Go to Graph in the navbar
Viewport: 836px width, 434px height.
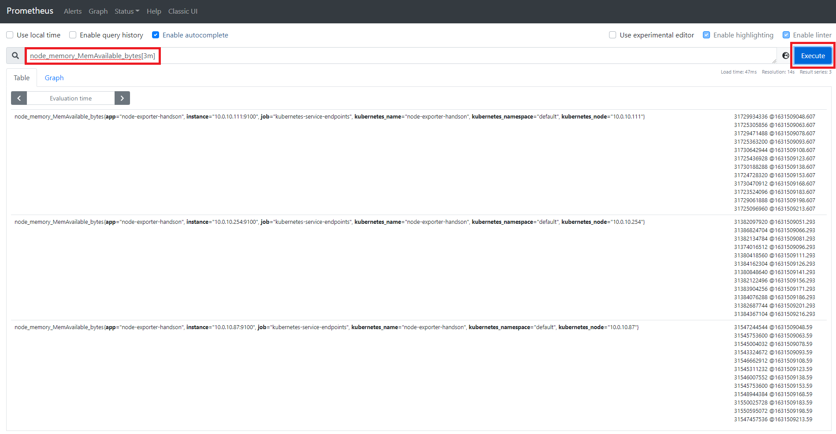pyautogui.click(x=98, y=11)
